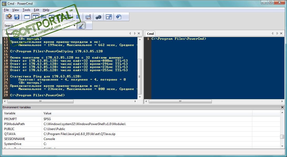Switch to single-pane window layout
287x157 pixels.
click(x=27, y=17)
